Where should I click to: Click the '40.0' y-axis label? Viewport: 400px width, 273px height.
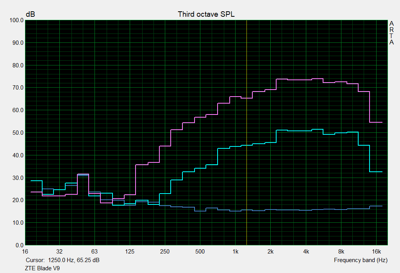[x=18, y=155]
